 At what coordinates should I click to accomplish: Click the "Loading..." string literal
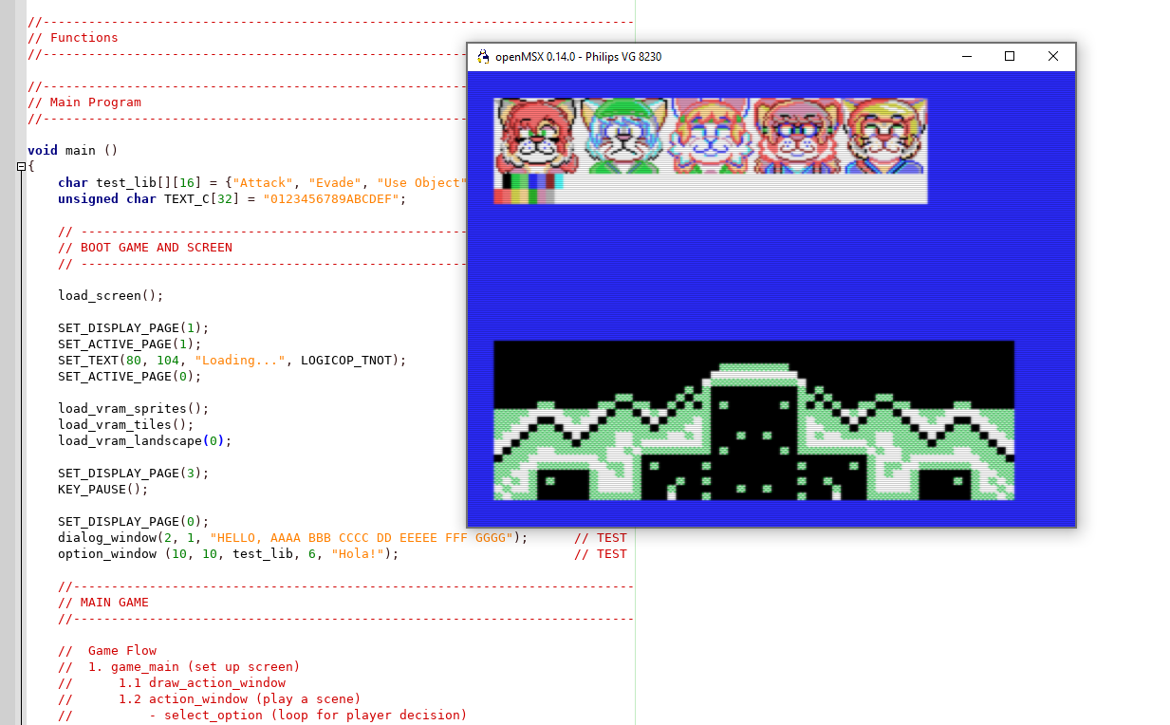click(x=240, y=360)
